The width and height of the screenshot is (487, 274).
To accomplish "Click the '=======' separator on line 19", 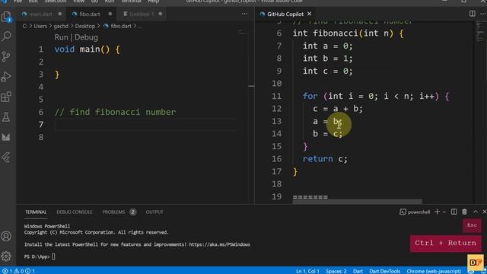I will tap(310, 197).
